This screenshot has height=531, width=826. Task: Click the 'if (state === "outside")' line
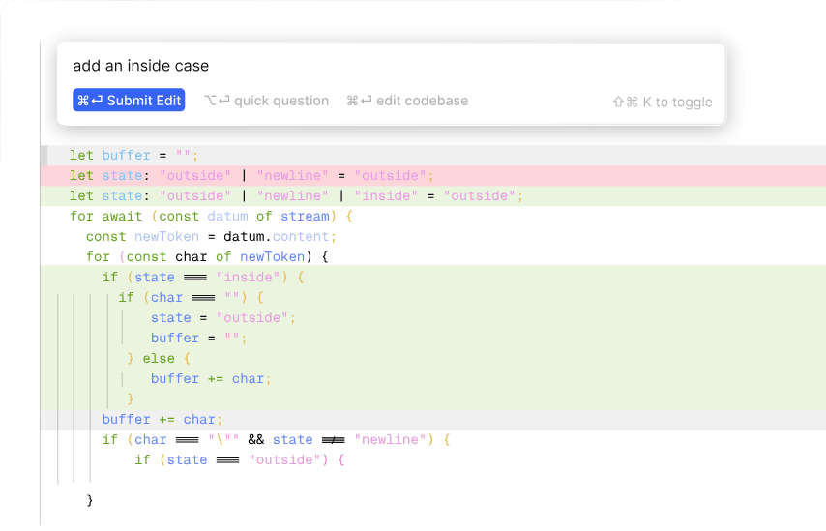(x=239, y=459)
